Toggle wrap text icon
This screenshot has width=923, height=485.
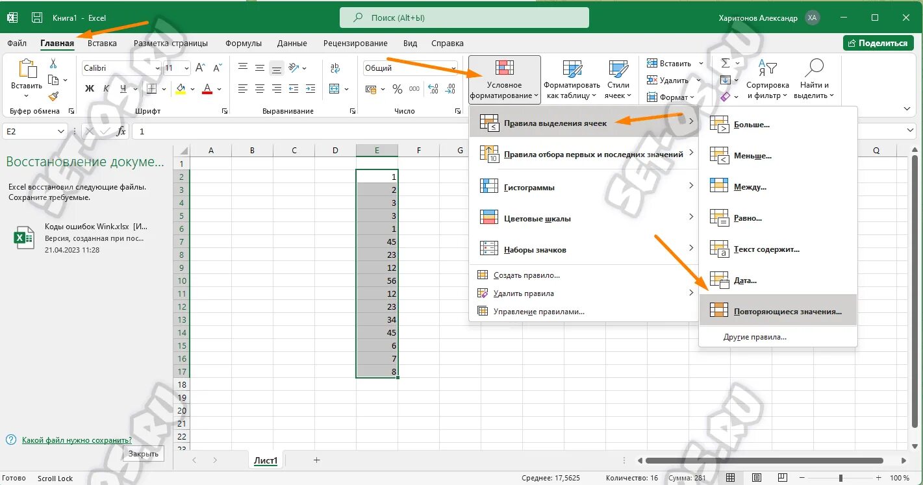[335, 68]
